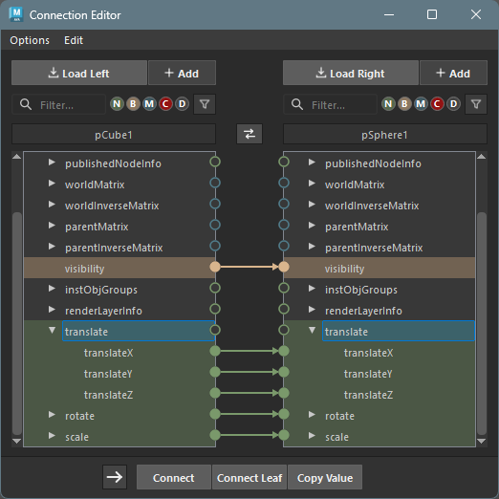Screen dimensions: 499x499
Task: Click left visibility connection port
Action: point(215,267)
